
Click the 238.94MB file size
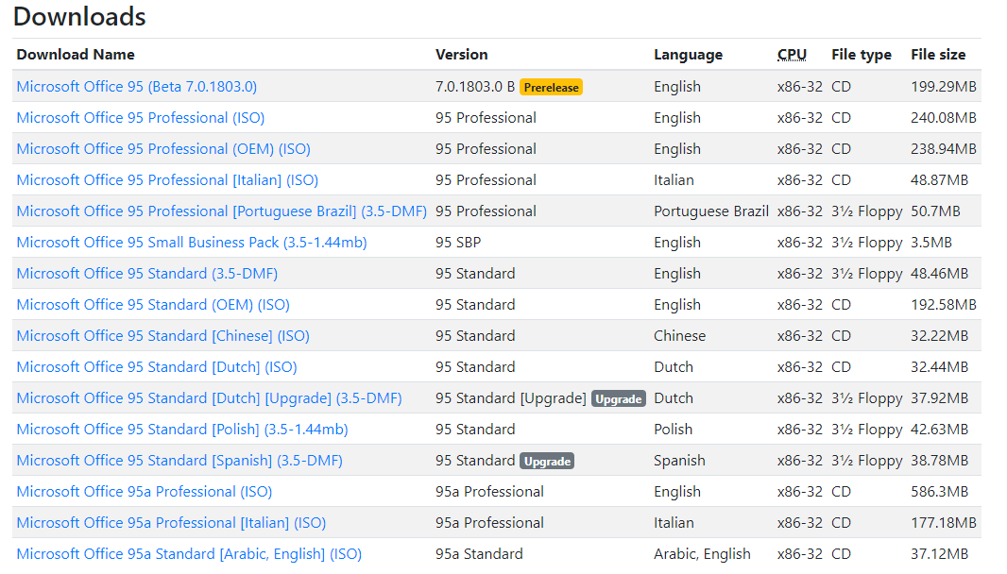click(944, 149)
